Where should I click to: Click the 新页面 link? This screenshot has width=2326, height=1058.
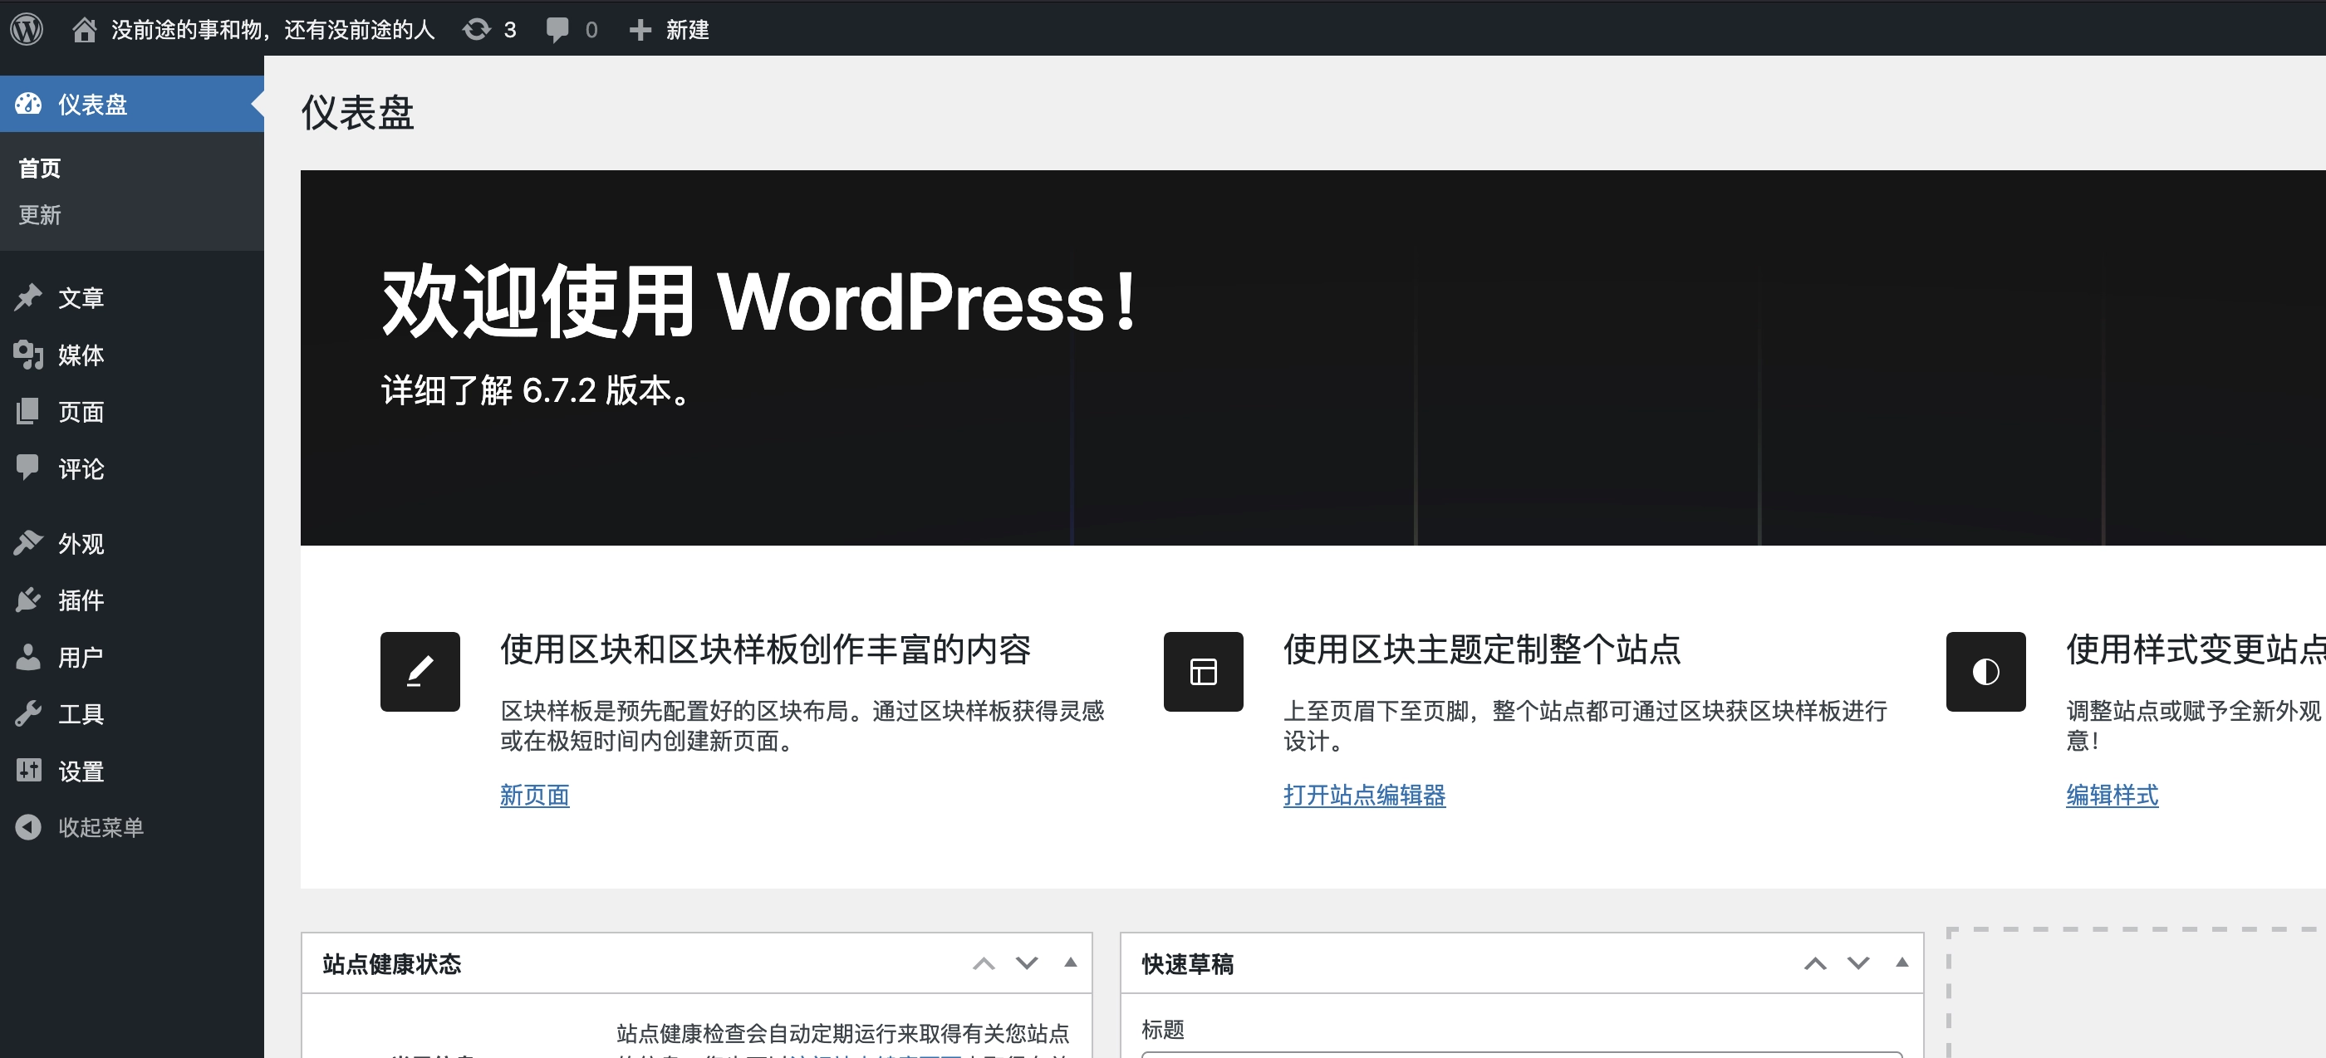[x=534, y=796]
